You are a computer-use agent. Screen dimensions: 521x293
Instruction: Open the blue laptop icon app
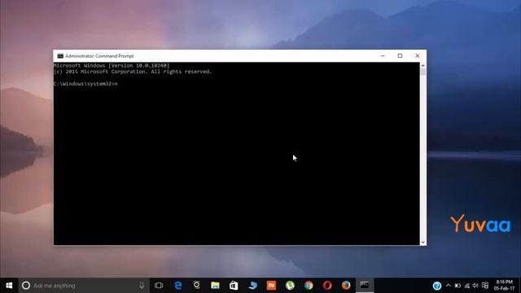pyautogui.click(x=253, y=286)
